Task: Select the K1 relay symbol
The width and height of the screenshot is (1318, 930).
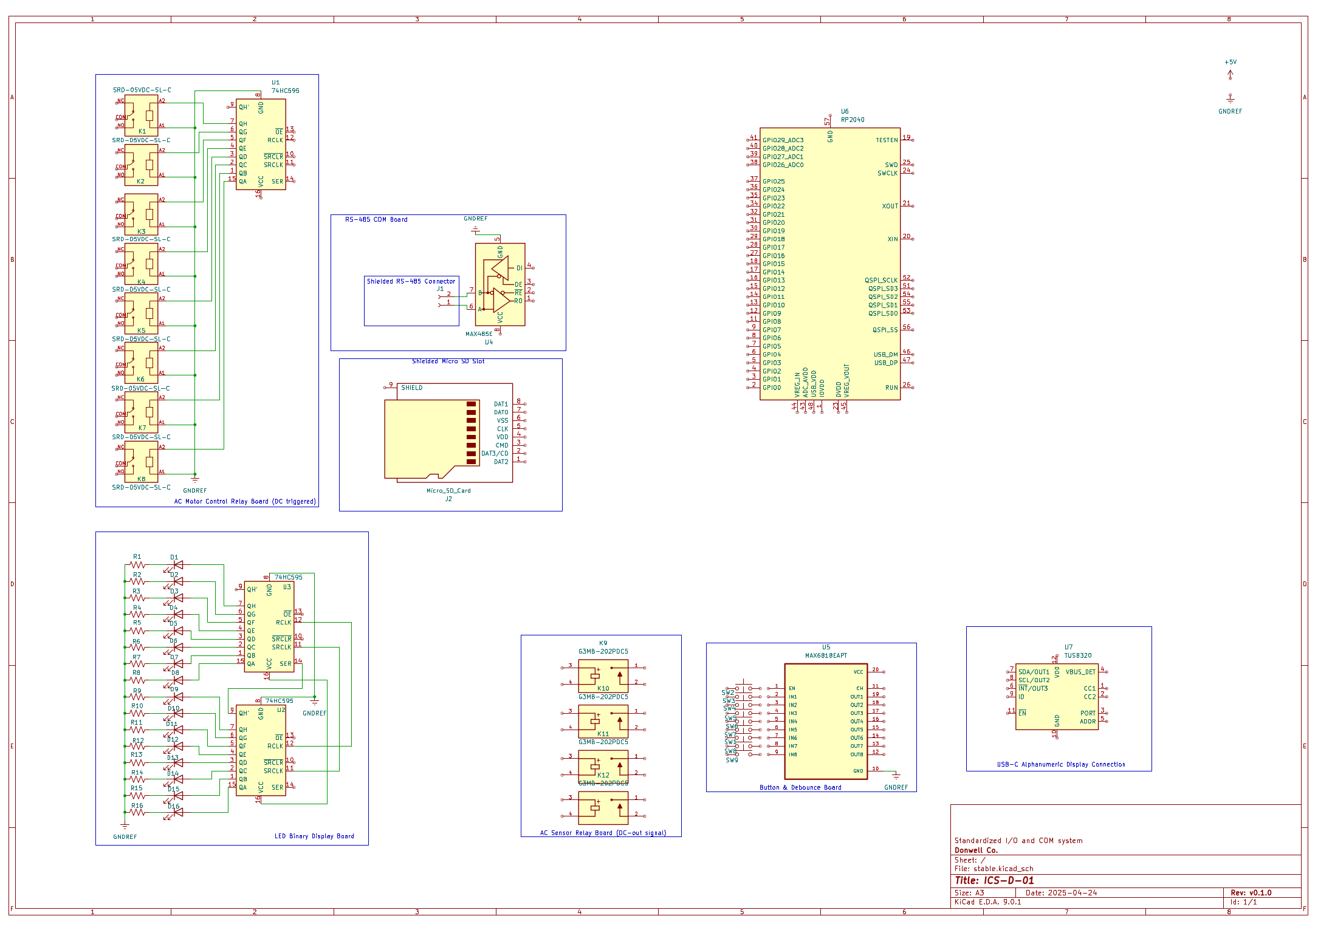Action: 141,115
